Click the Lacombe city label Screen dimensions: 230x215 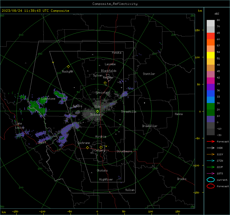(110, 64)
